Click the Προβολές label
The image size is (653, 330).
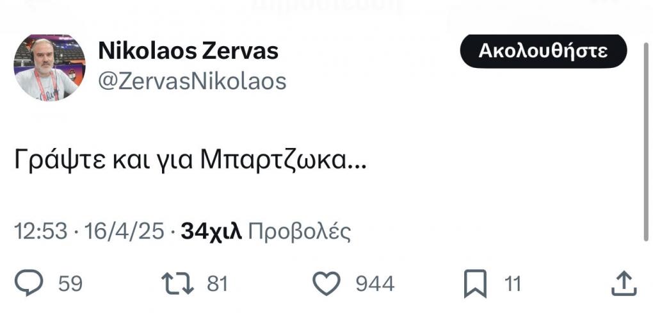(x=300, y=233)
